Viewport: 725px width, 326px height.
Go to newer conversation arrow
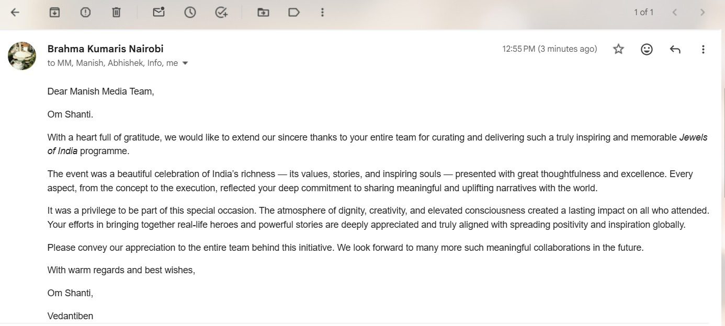pyautogui.click(x=675, y=12)
